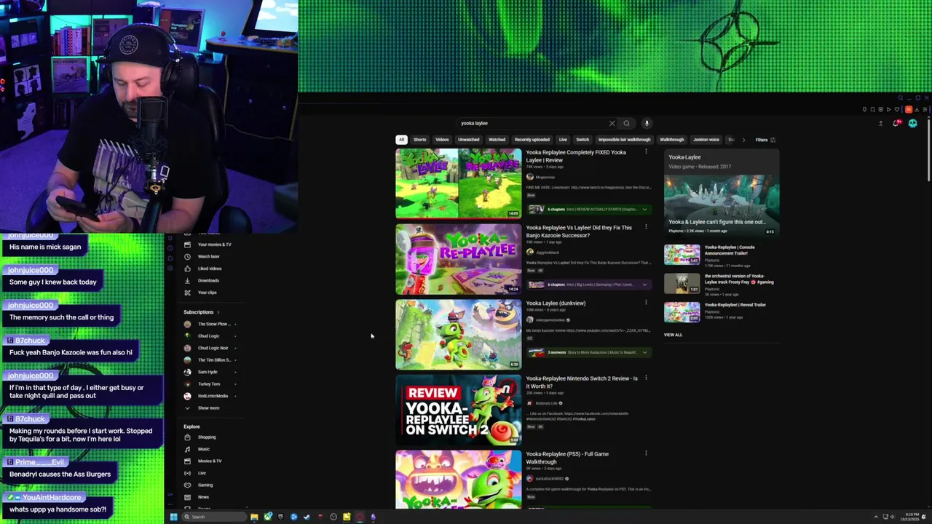Click the dunkview video thumbnail

tap(459, 334)
